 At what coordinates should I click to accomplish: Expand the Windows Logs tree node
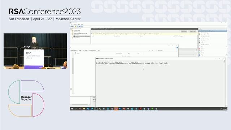coord(71,32)
